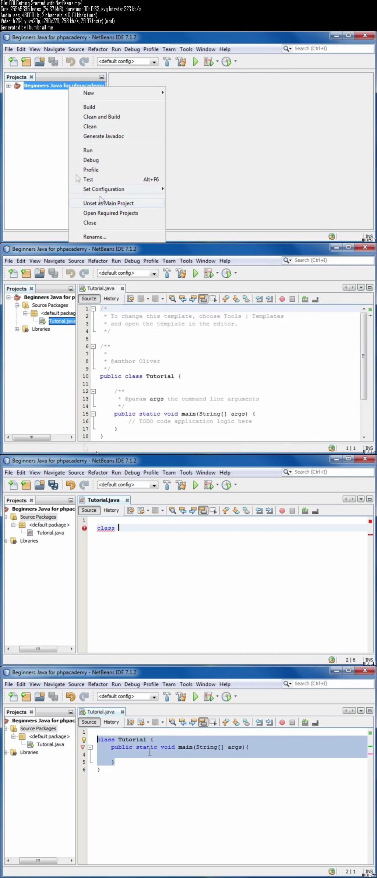Click Open Project icon in context-menu window toolbar
This screenshot has width=377, height=878.
tap(39, 61)
